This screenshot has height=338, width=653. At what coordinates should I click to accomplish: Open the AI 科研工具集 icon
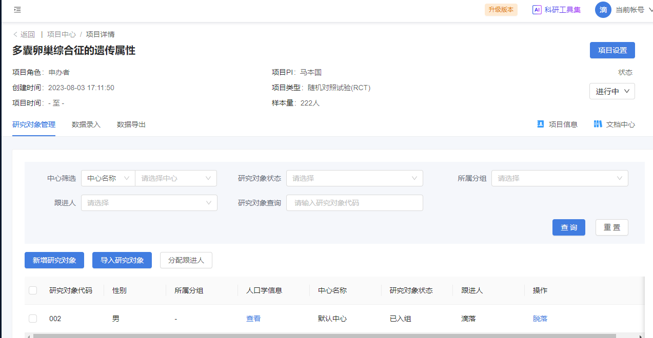(x=537, y=10)
